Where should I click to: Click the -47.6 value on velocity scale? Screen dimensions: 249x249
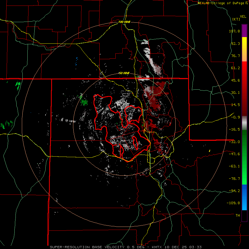234,154
